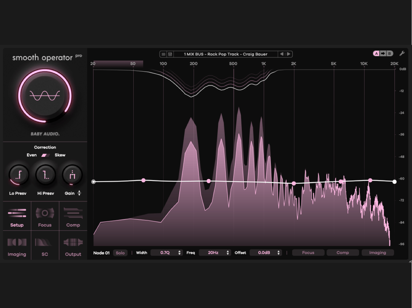
Task: Click the Setup panel icon
Action: (x=17, y=213)
